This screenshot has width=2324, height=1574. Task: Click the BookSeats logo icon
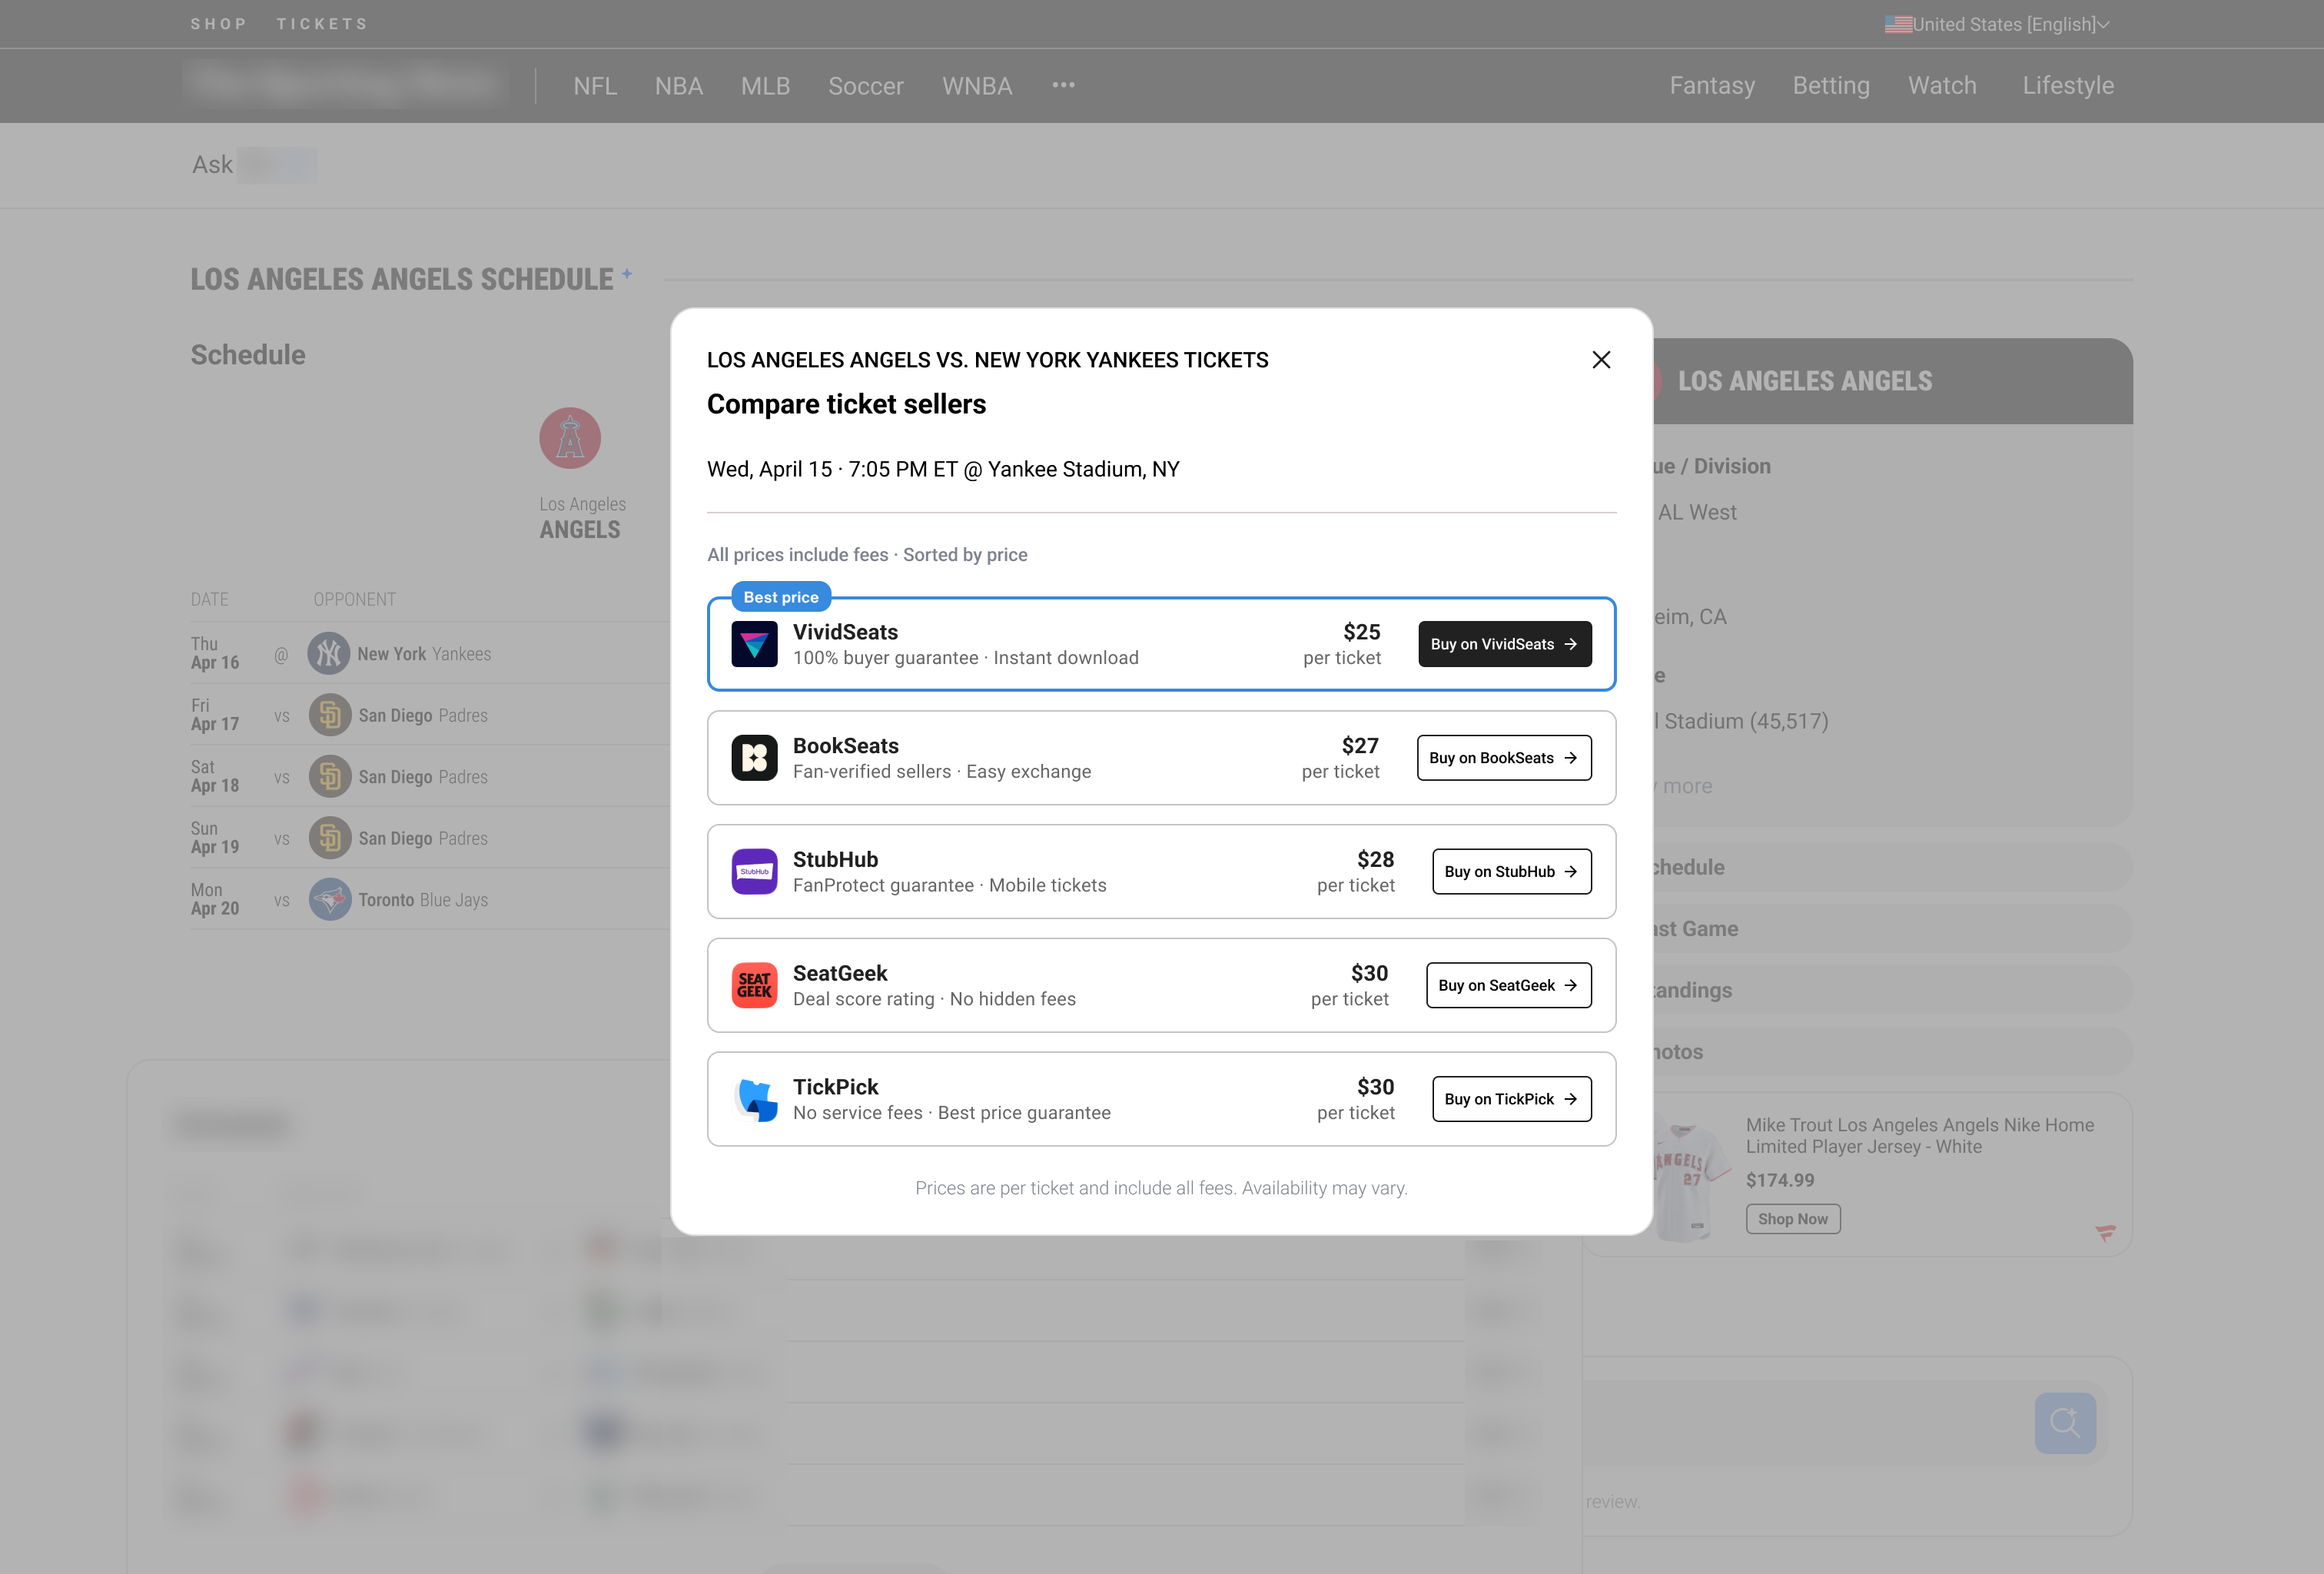pos(754,758)
